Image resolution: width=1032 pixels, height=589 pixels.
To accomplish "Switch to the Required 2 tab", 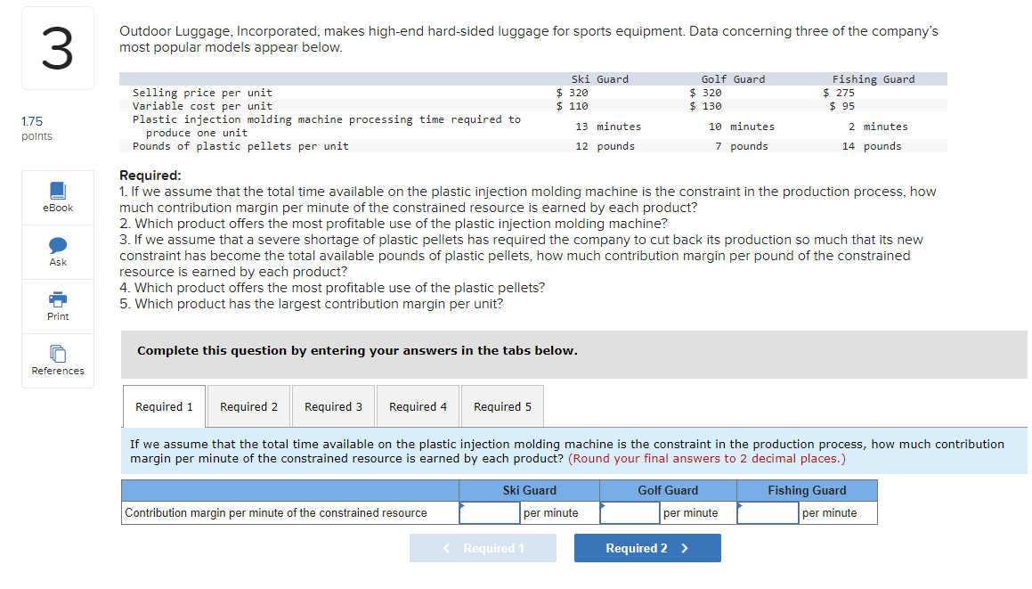I will coord(248,406).
